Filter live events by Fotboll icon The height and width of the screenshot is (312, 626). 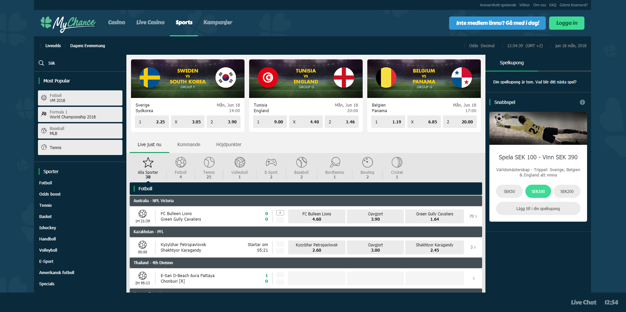(181, 162)
